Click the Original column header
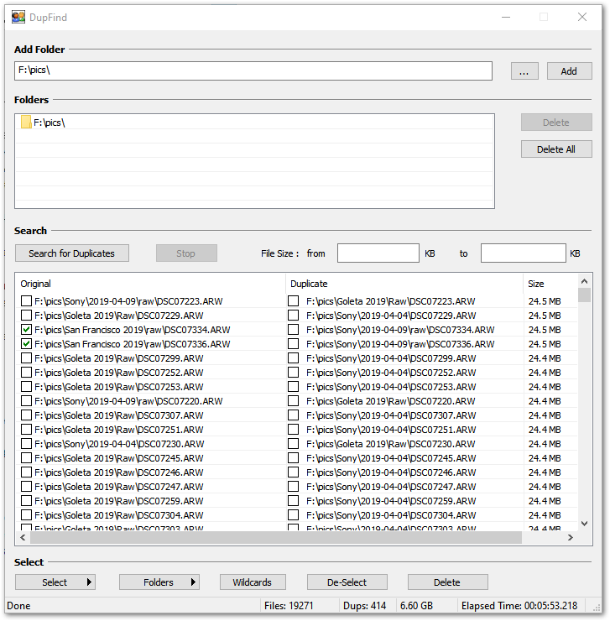610x621 pixels. pyautogui.click(x=150, y=284)
